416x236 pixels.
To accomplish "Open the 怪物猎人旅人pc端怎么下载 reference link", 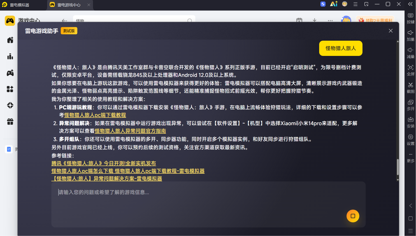I will [x=128, y=171].
